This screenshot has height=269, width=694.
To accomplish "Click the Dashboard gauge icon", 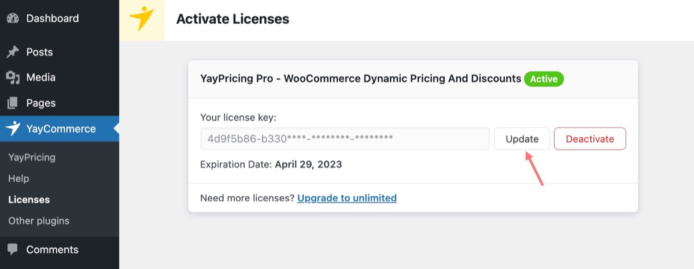I will click(13, 18).
